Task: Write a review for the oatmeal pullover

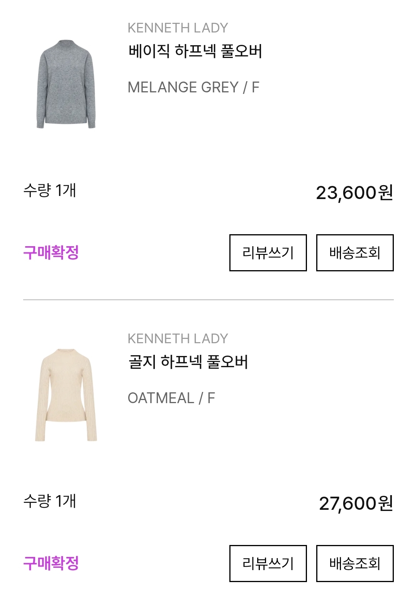Action: (268, 564)
